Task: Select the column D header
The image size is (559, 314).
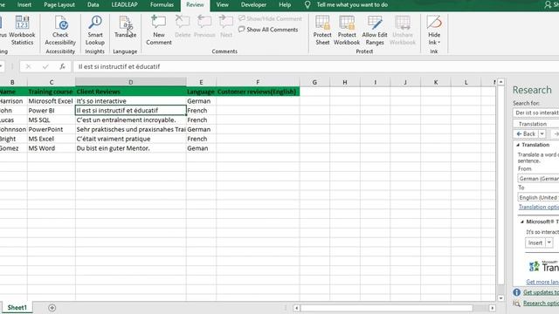Action: tap(131, 82)
